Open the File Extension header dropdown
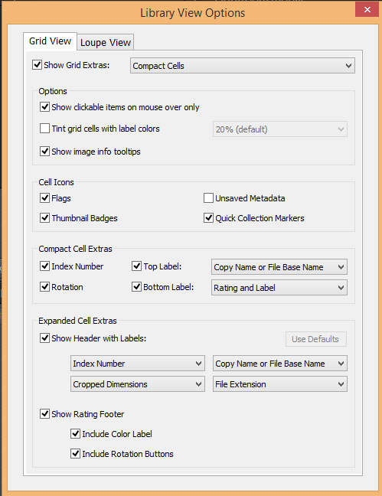Image resolution: width=382 pixels, height=496 pixels. click(280, 384)
